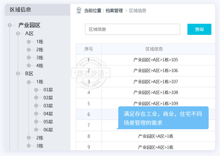Expand the 1栋 node under A区

(x=29, y=42)
